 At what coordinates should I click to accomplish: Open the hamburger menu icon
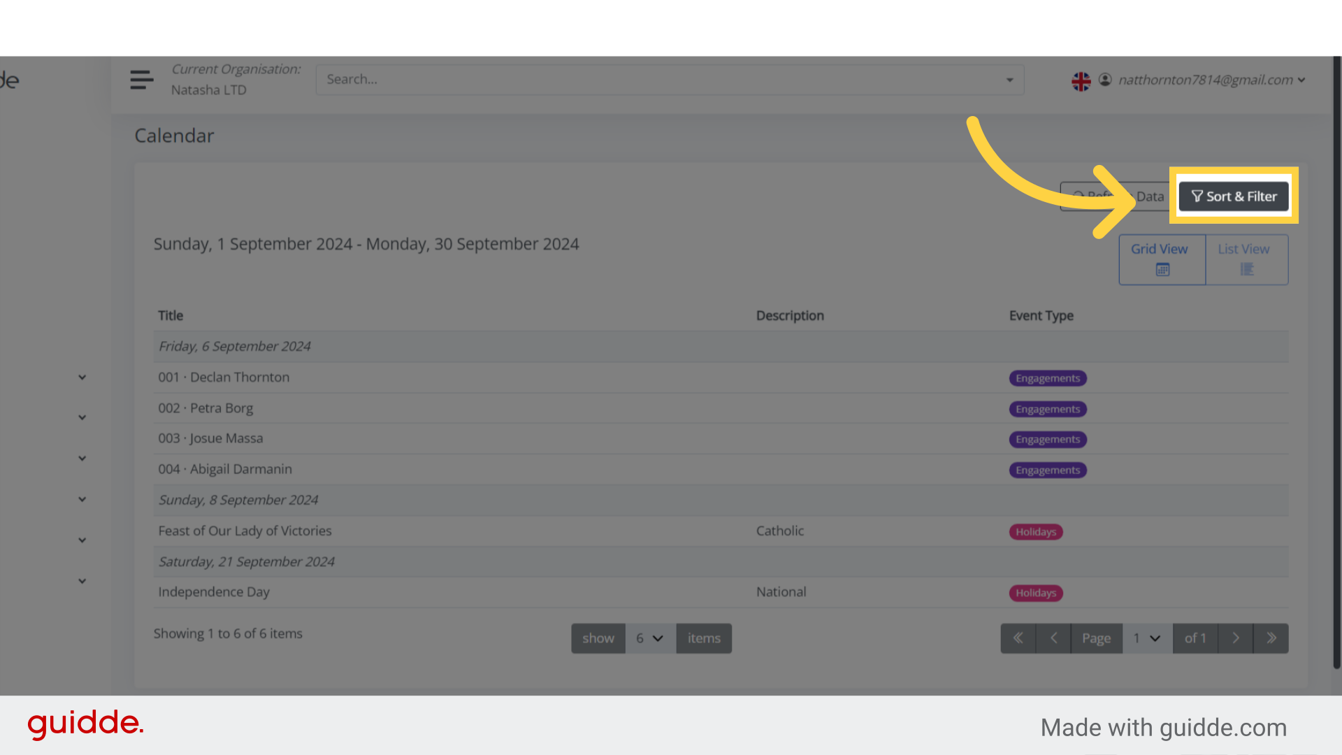pyautogui.click(x=142, y=80)
